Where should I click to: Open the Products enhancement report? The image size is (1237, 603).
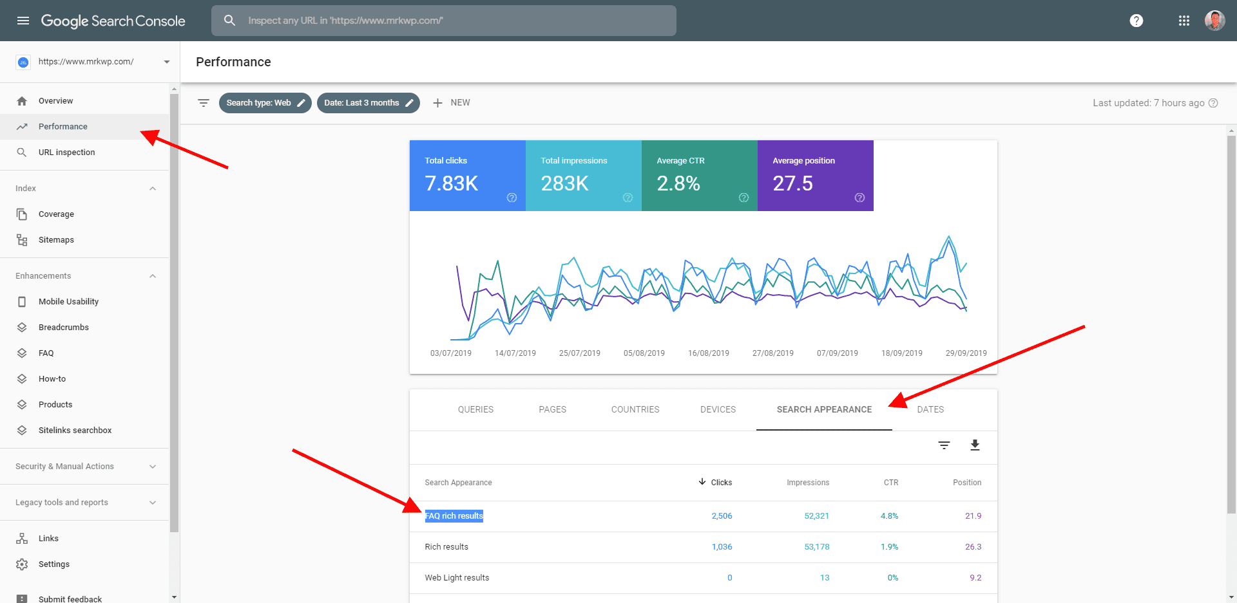coord(84,405)
